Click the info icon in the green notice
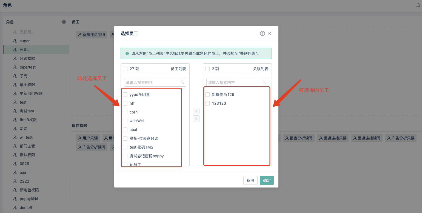Image resolution: width=422 pixels, height=213 pixels. coord(127,53)
